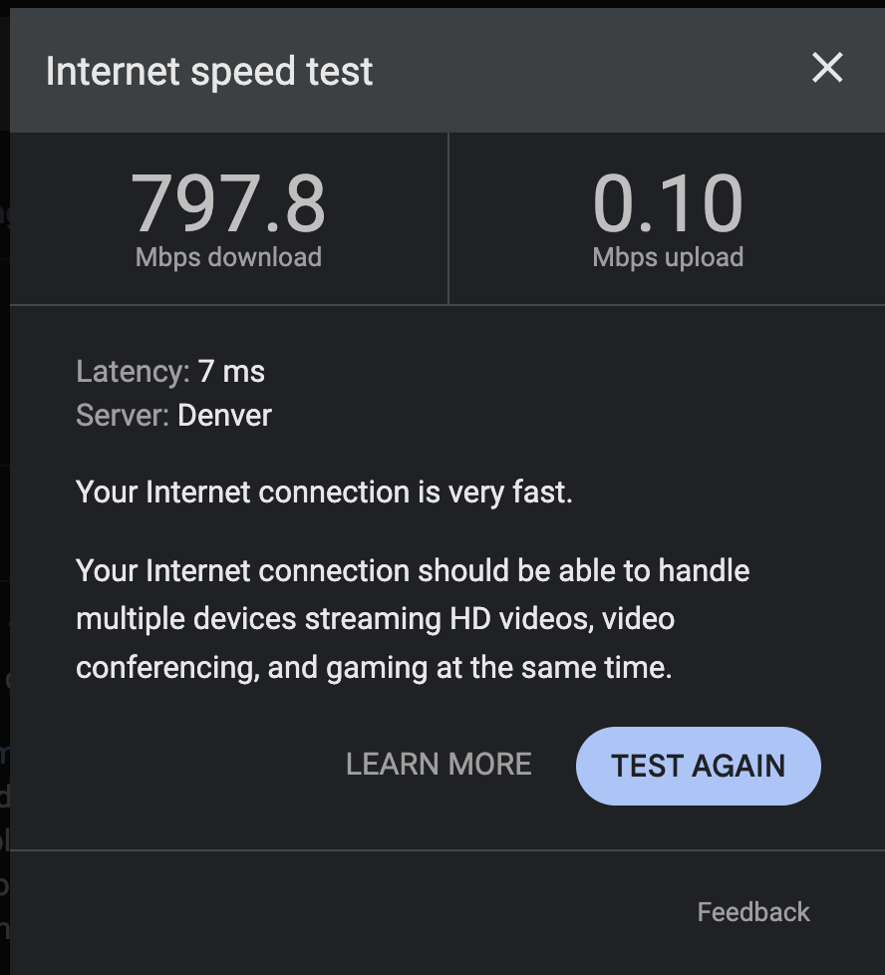Click the "7 ms" latency value
Screen dimensions: 885x975
[x=231, y=373]
